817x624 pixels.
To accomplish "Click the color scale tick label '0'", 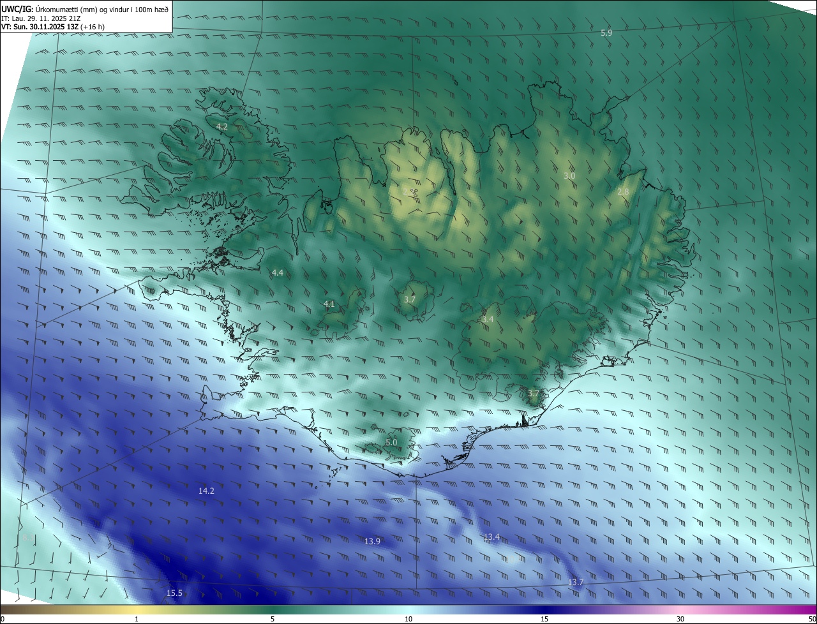I will [x=3, y=619].
